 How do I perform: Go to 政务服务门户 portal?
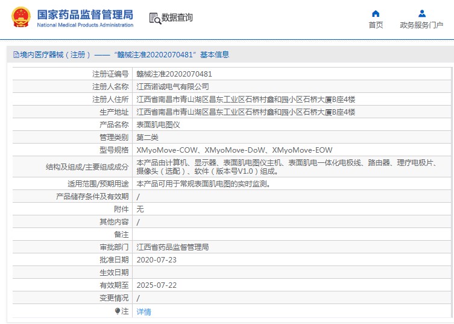[421, 25]
